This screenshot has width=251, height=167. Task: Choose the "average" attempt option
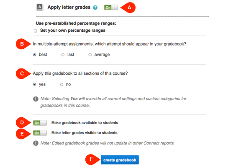90,55
